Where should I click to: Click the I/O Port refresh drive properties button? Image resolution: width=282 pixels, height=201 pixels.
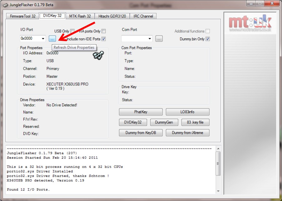coord(52,39)
